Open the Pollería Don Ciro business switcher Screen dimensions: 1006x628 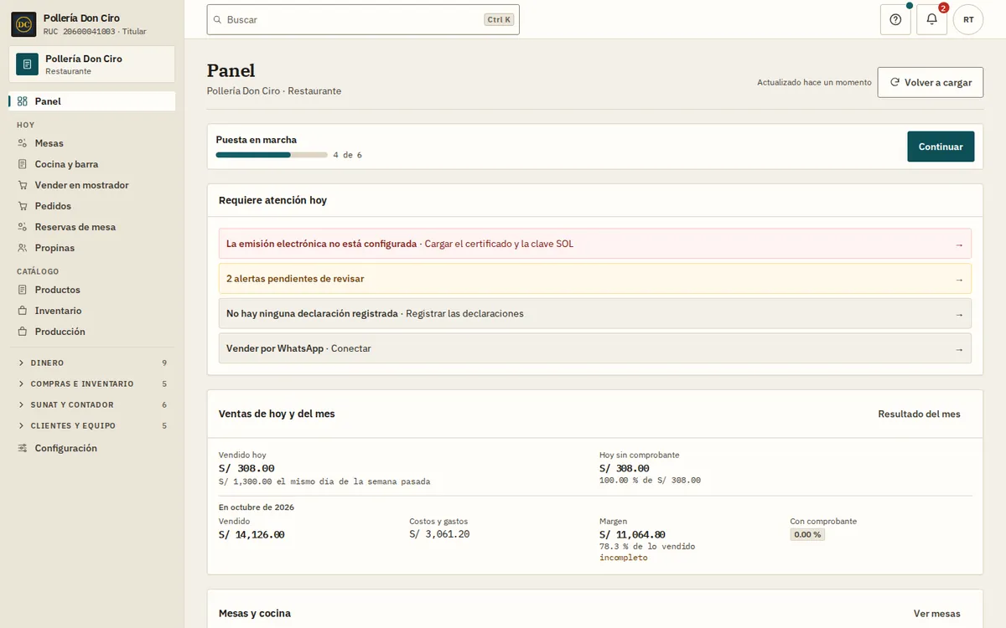click(x=92, y=64)
